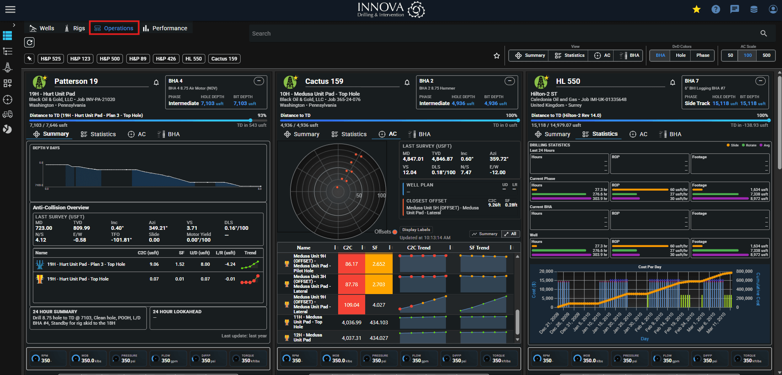The height and width of the screenshot is (375, 782).
Task: Click Summary button next to All
Action: tap(484, 234)
